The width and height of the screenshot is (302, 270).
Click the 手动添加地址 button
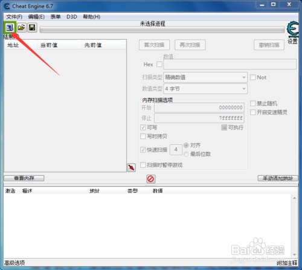click(278, 178)
